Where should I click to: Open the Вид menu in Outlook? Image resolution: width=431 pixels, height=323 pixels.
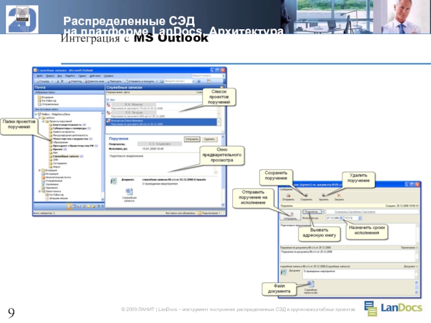coord(60,76)
